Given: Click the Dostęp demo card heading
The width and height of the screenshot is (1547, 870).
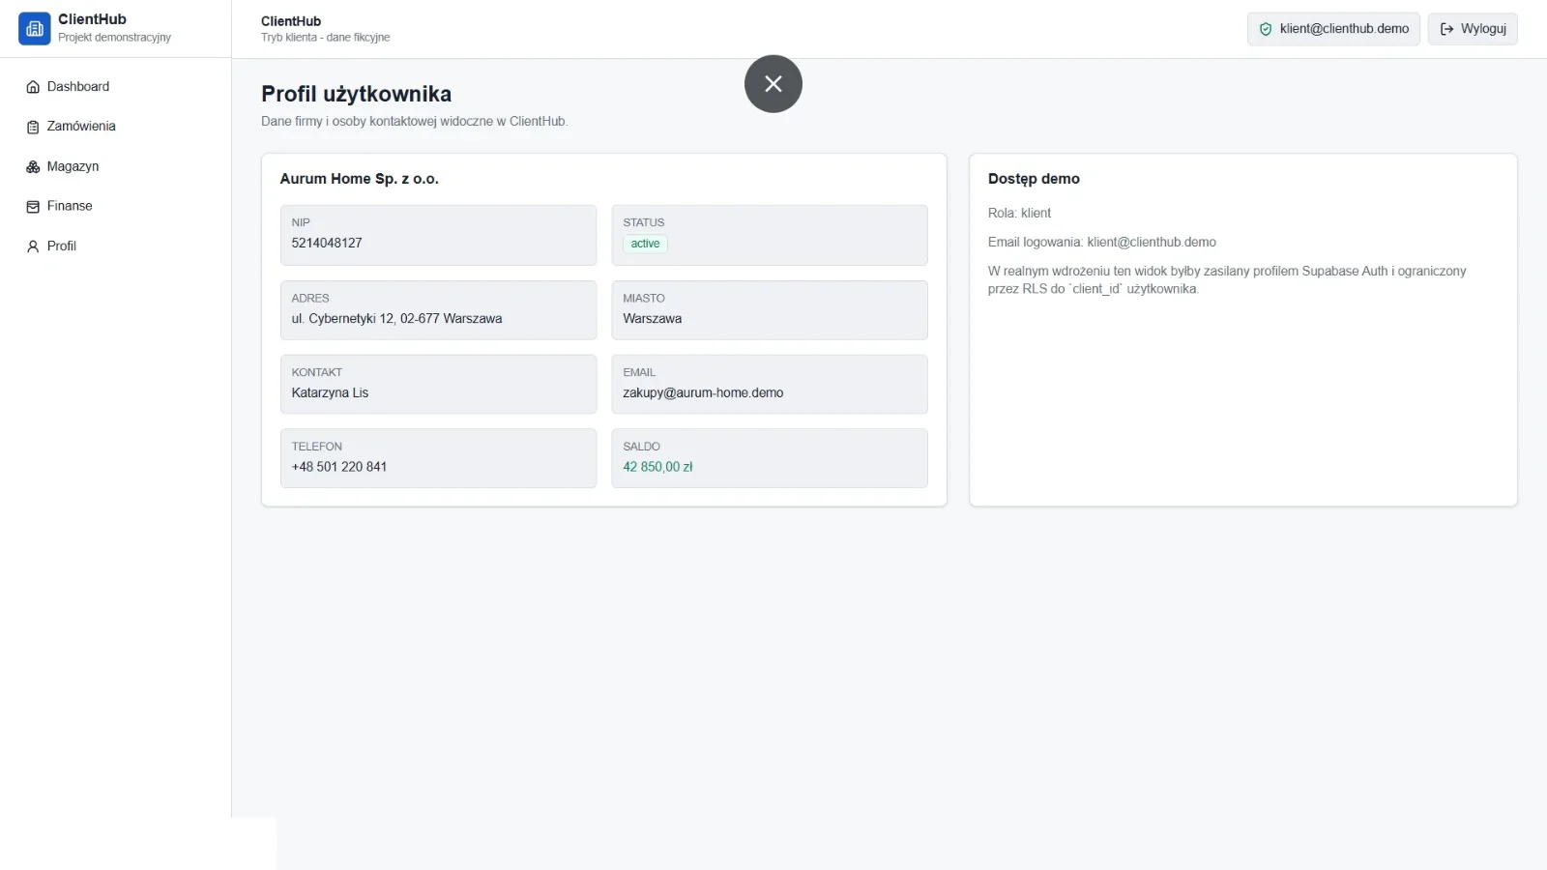Looking at the screenshot, I should pyautogui.click(x=1034, y=179).
